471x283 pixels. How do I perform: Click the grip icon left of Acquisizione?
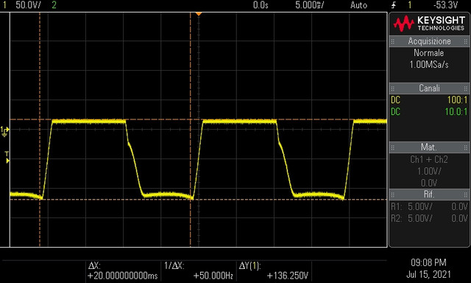[x=392, y=41]
